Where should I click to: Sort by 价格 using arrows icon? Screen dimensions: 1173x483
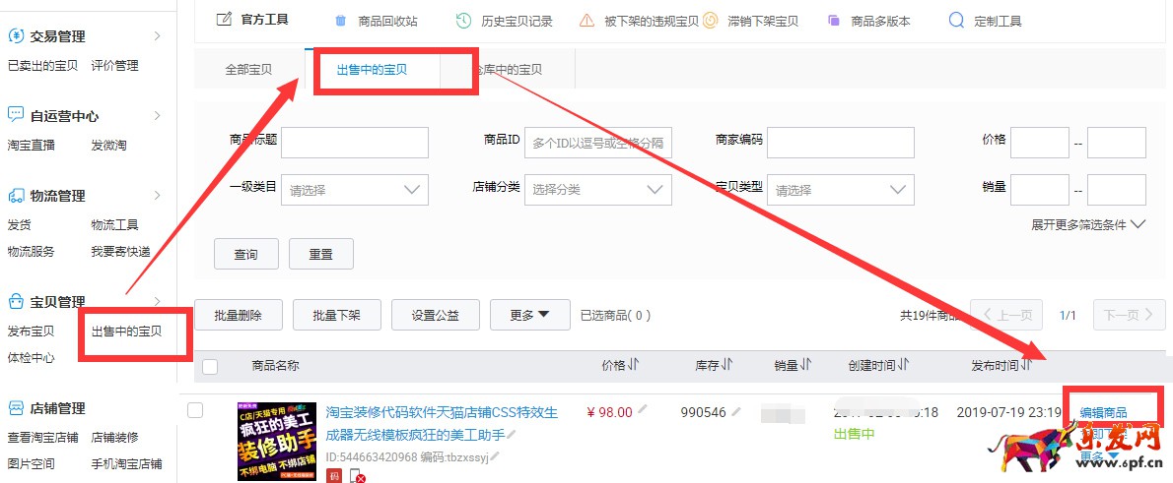pos(633,365)
